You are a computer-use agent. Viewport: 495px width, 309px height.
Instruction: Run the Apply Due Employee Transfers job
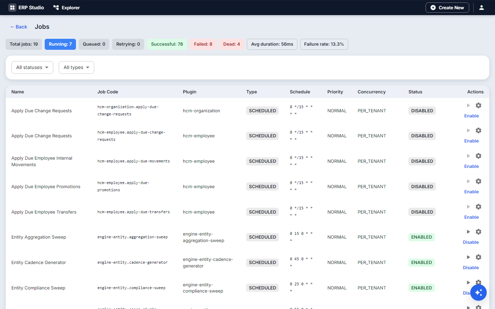click(x=468, y=207)
